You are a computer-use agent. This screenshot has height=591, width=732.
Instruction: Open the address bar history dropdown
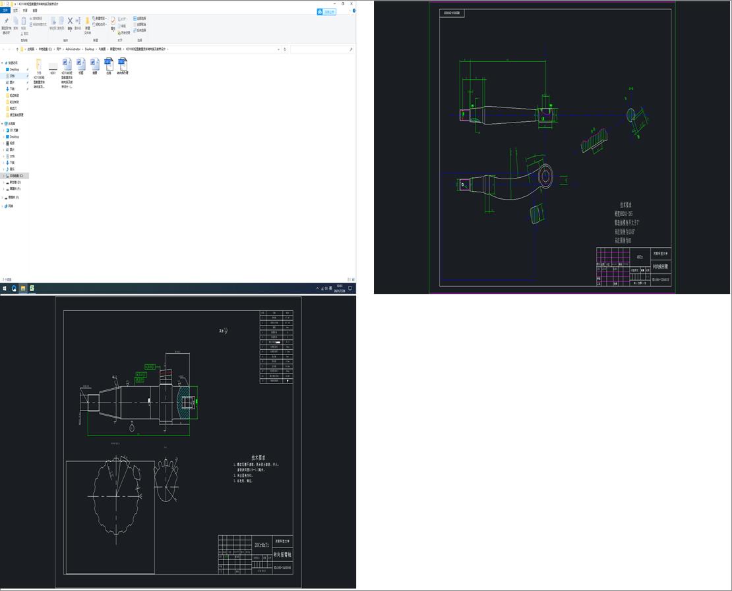[278, 49]
